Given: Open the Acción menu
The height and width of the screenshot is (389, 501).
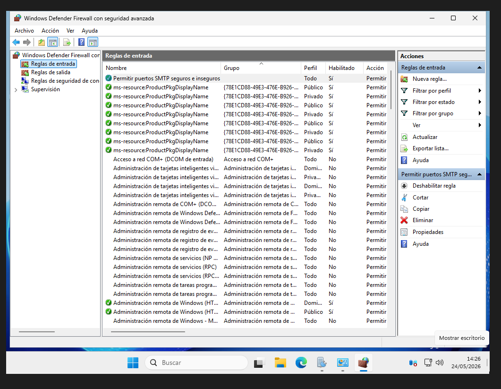Looking at the screenshot, I should (x=50, y=31).
